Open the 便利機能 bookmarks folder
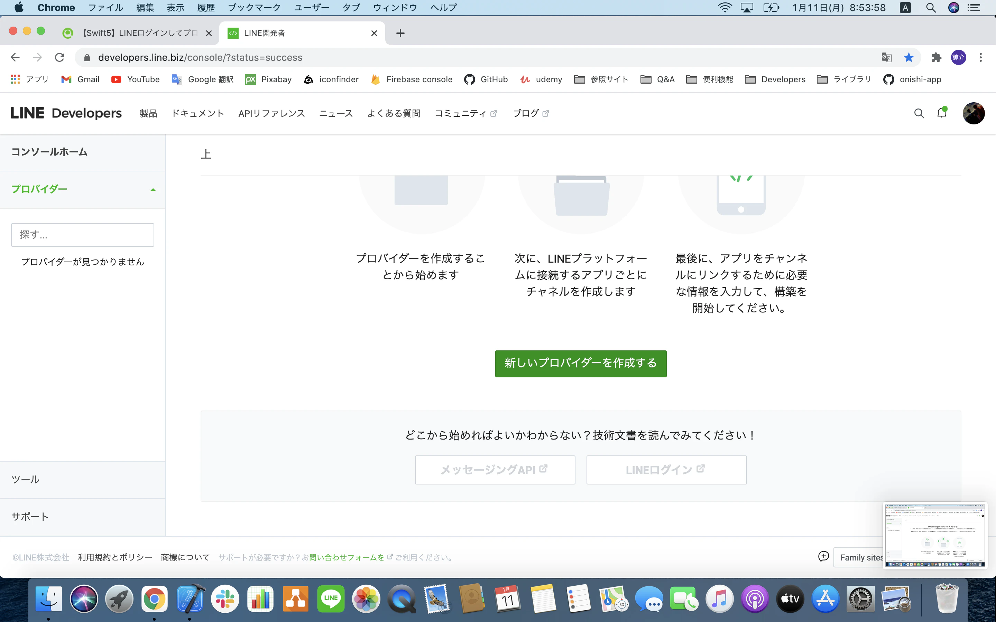Image resolution: width=996 pixels, height=622 pixels. pos(710,79)
